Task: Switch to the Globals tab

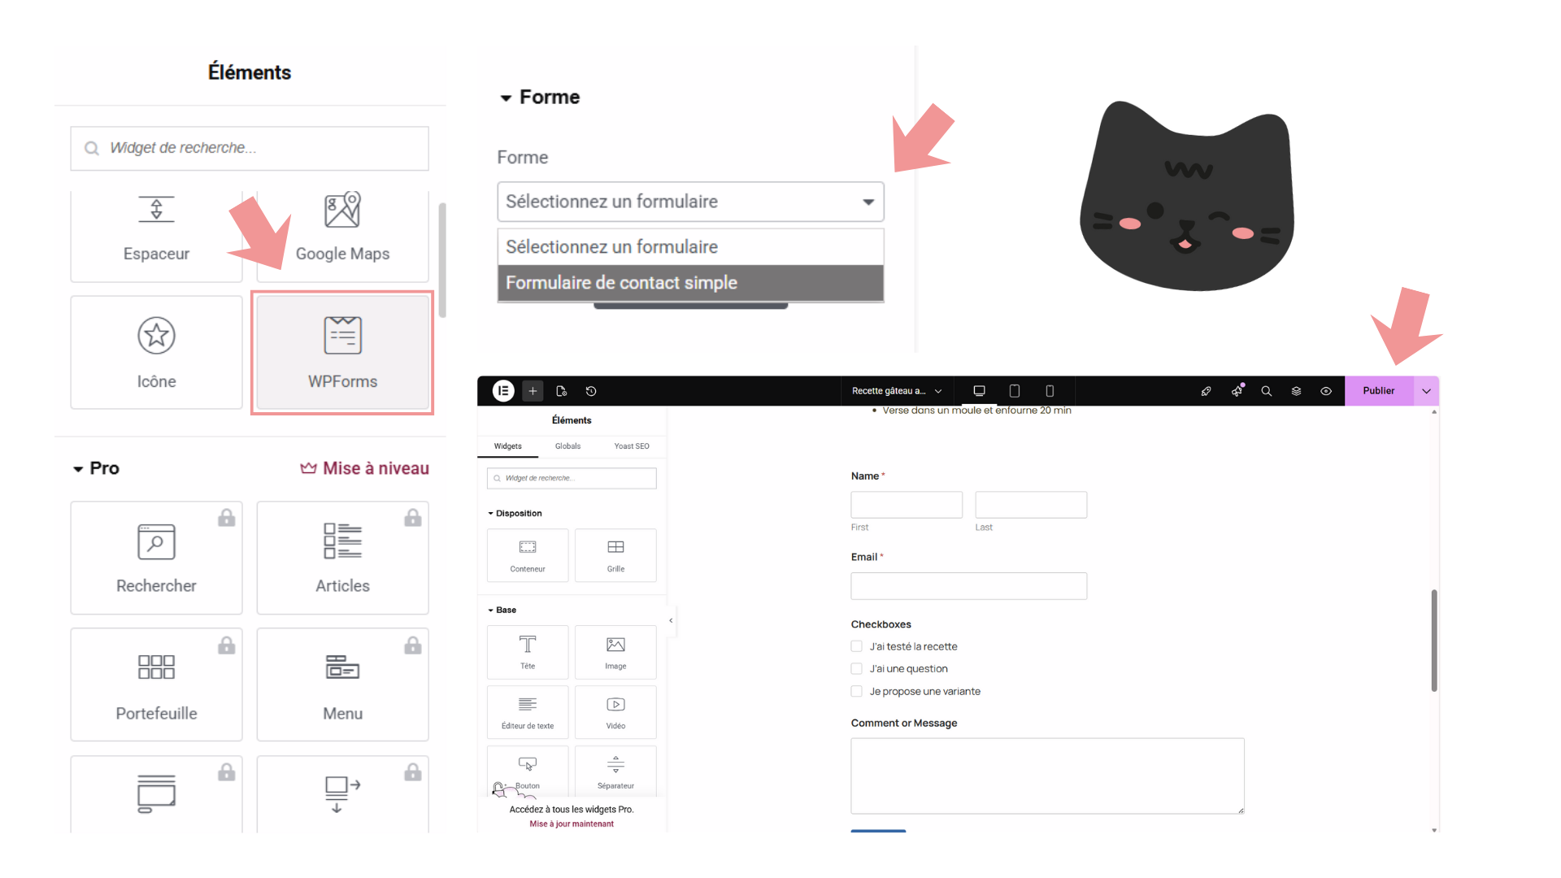Action: pyautogui.click(x=567, y=446)
